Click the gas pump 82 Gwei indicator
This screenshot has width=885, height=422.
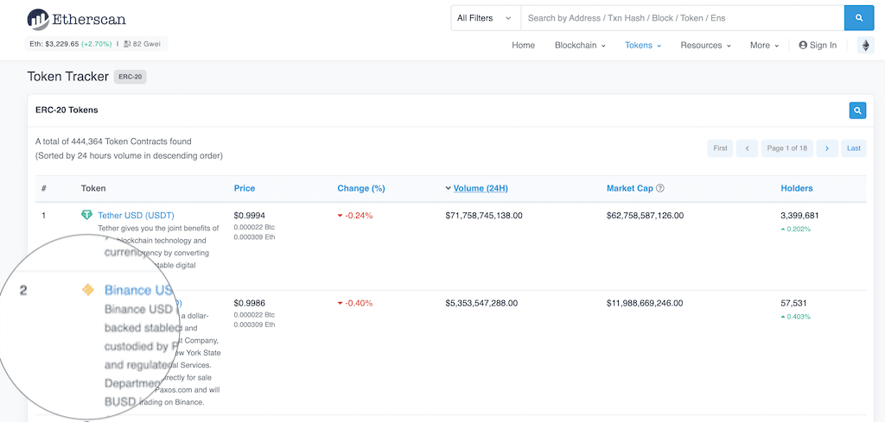click(143, 43)
